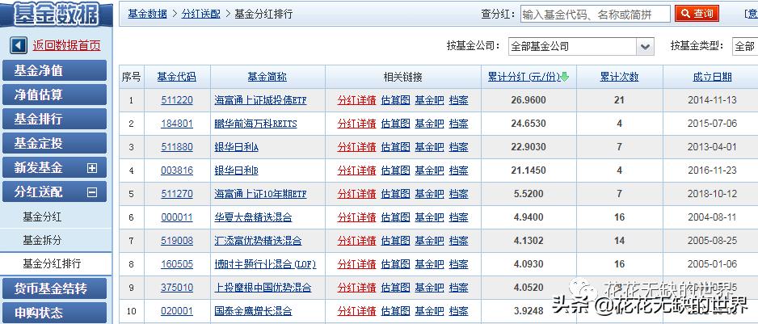
Task: Open fund code 375010
Action: tap(176, 288)
